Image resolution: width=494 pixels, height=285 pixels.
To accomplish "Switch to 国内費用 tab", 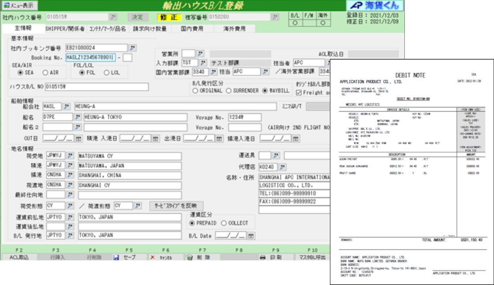I will [x=192, y=29].
